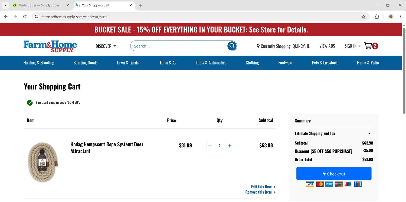Bookmark this page with star icon
Viewport: 406px width, 202px height.
click(x=363, y=17)
